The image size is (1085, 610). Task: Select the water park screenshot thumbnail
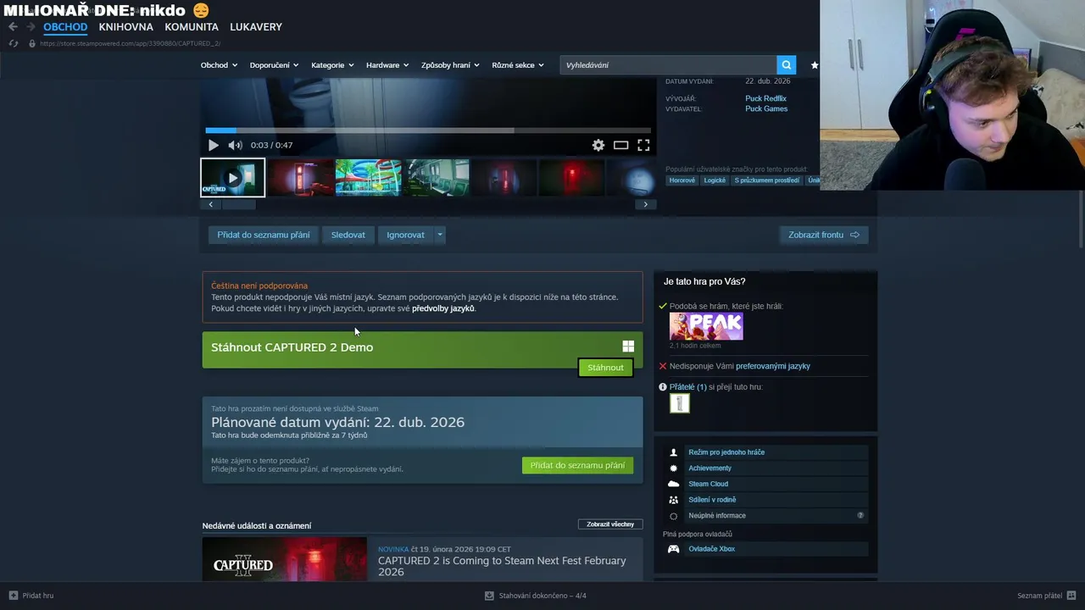[369, 178]
